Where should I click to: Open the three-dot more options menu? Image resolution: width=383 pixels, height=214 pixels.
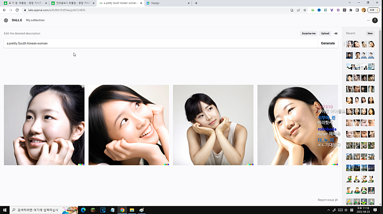pyautogui.click(x=368, y=20)
